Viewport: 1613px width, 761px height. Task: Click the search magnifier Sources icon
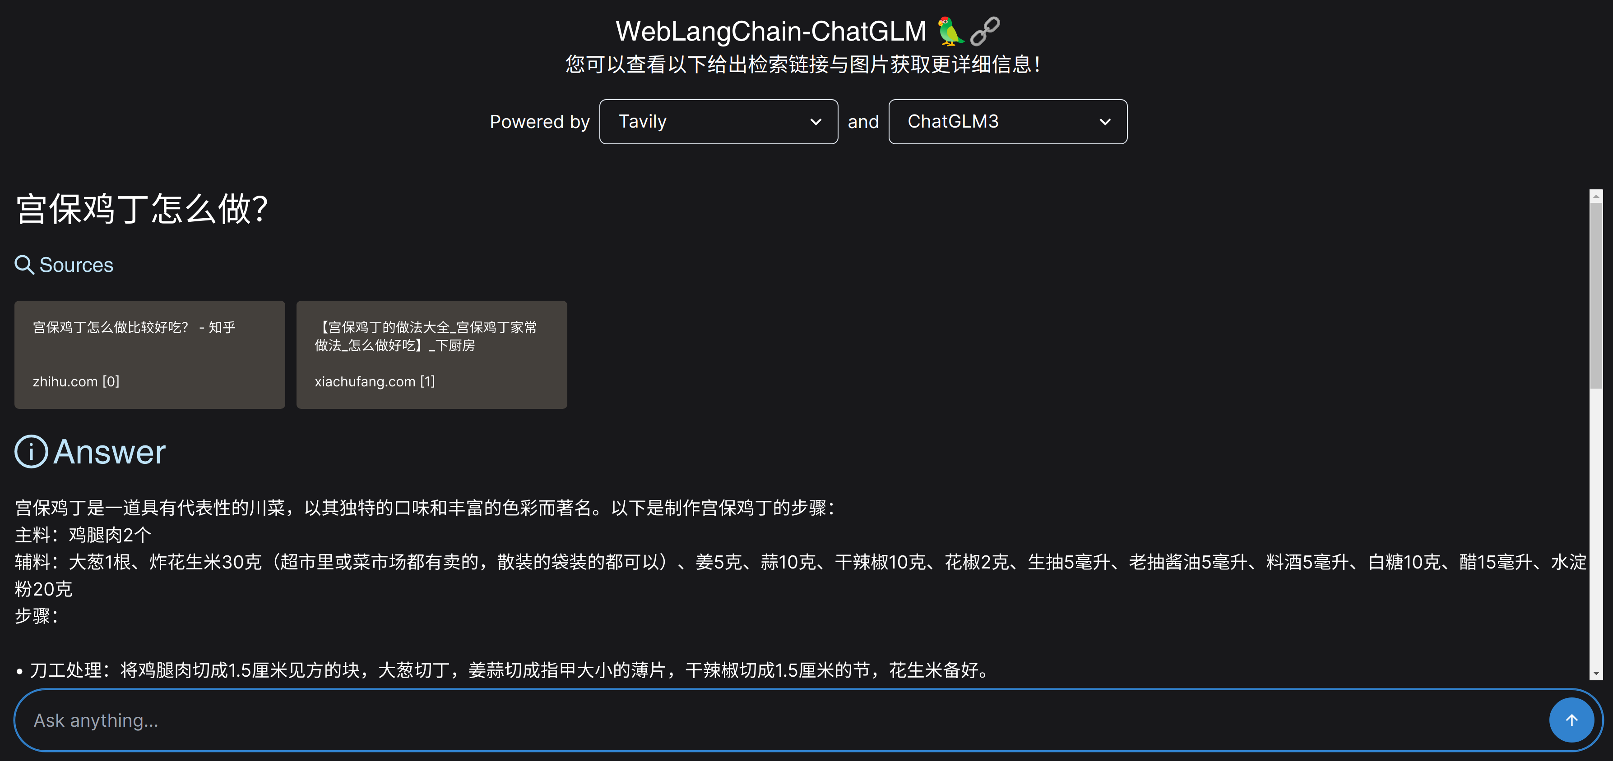(23, 264)
